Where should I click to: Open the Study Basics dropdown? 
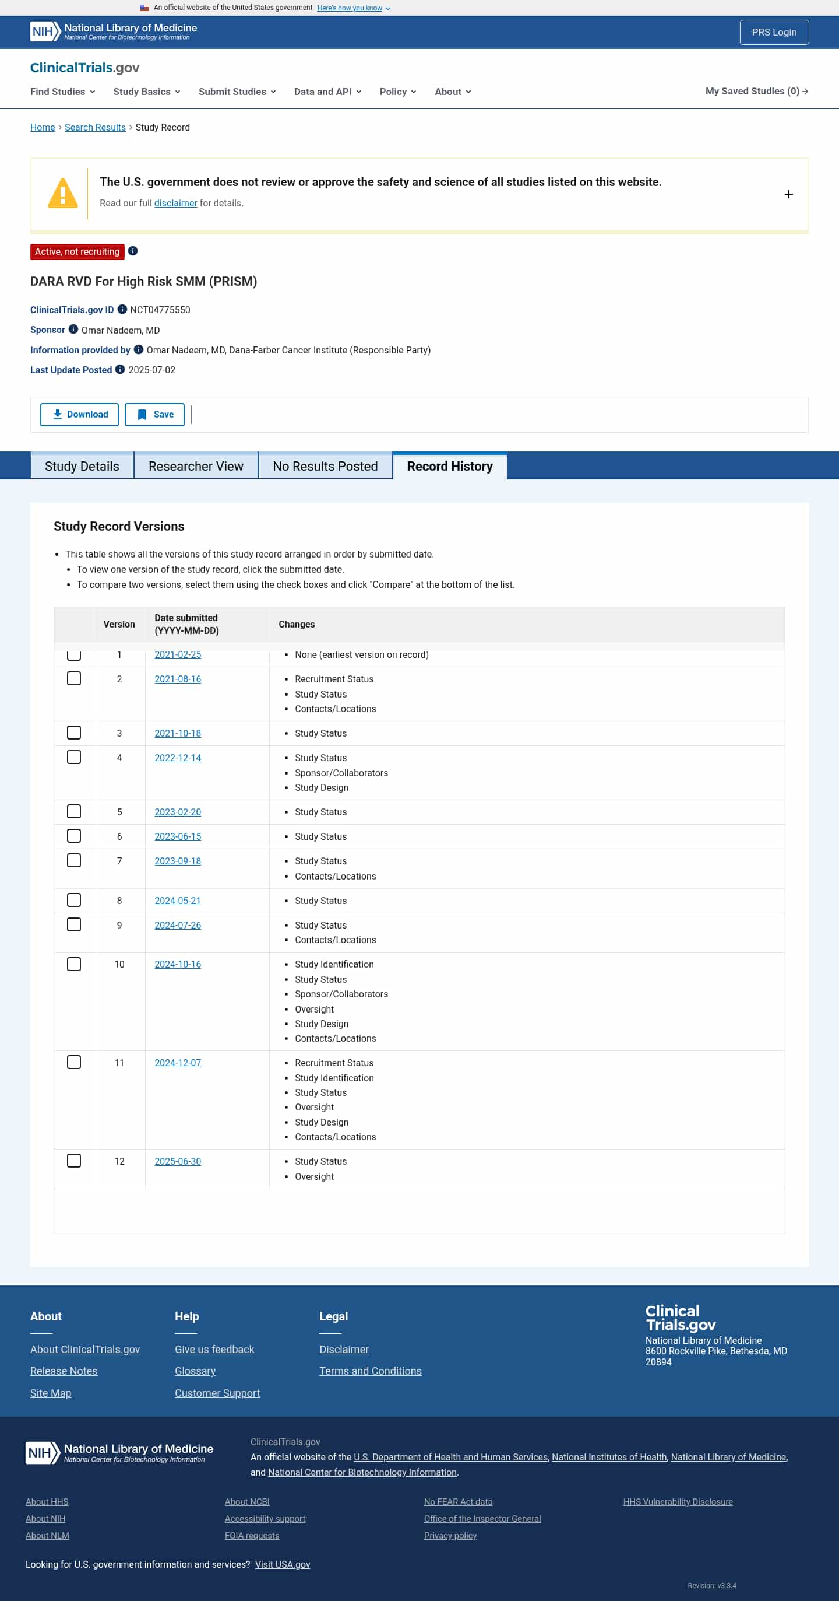pos(147,92)
